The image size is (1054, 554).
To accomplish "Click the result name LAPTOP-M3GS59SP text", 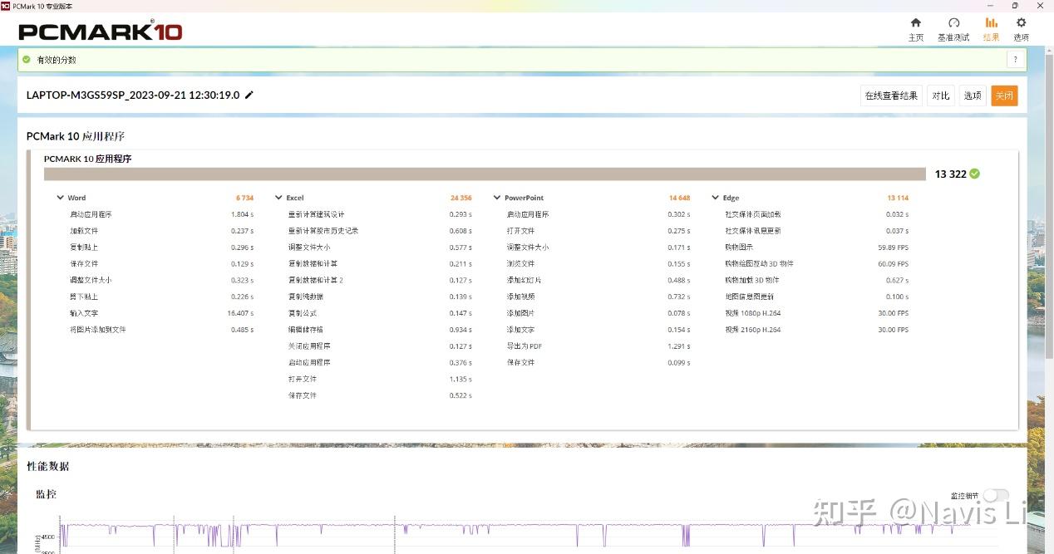I will click(x=133, y=95).
